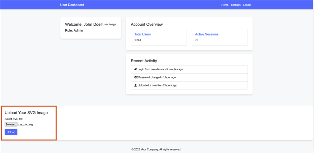Log out using the Logout link
The height and width of the screenshot is (153, 315).
[x=247, y=5]
